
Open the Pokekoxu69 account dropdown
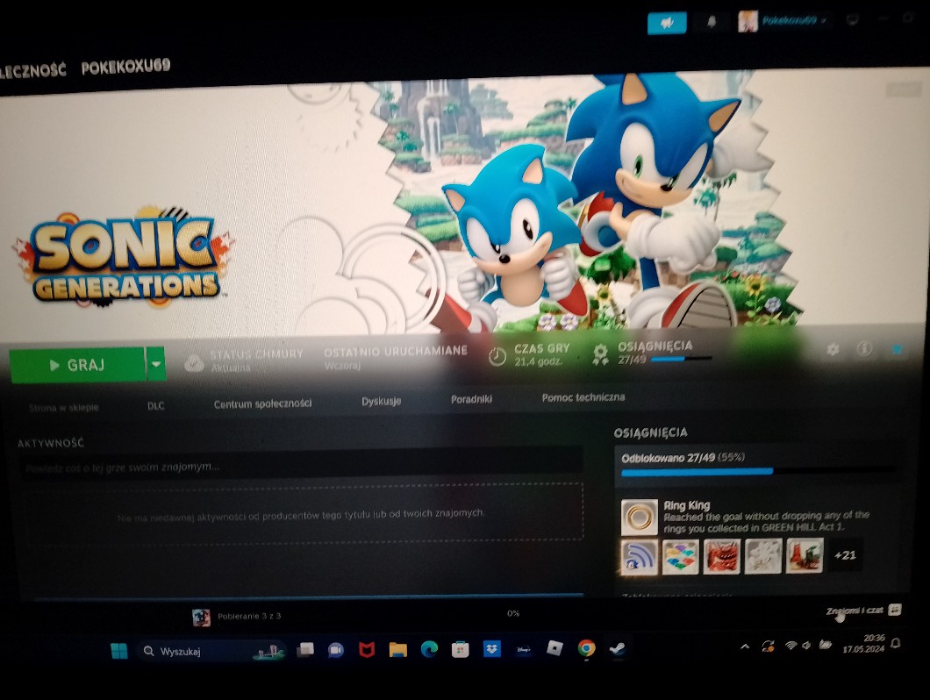coord(783,21)
